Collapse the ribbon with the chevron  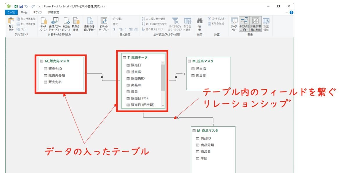(x=287, y=12)
